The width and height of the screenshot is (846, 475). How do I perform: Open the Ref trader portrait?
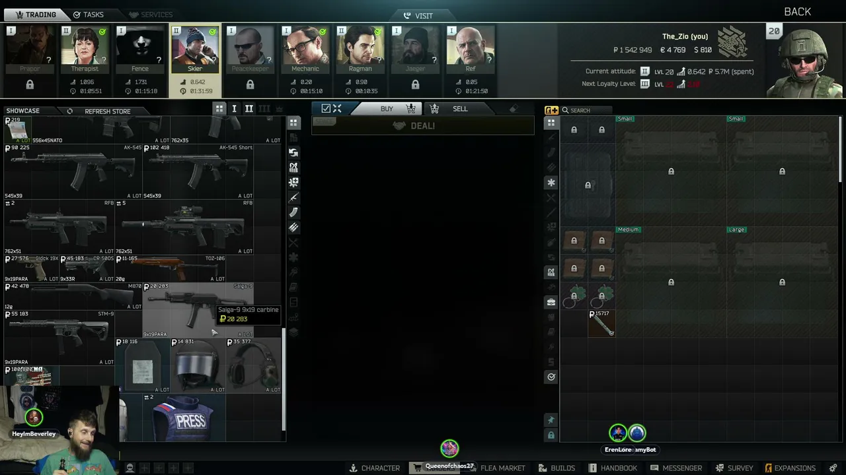pos(470,49)
